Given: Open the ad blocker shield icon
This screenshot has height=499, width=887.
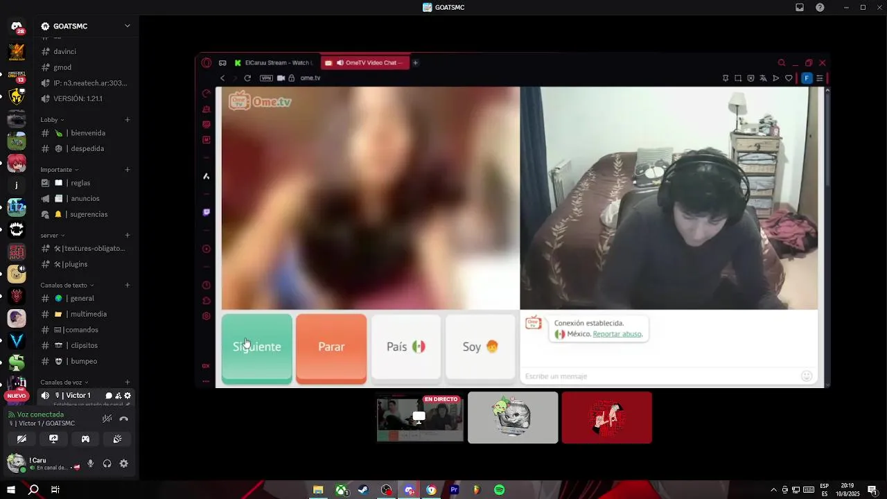Looking at the screenshot, I should click(x=750, y=78).
